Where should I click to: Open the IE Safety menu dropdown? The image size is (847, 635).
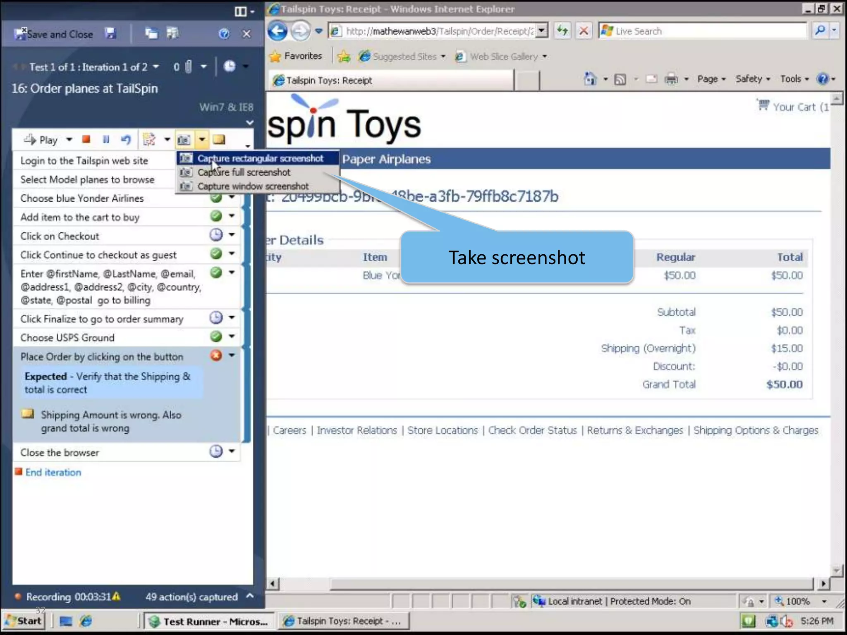pos(752,79)
